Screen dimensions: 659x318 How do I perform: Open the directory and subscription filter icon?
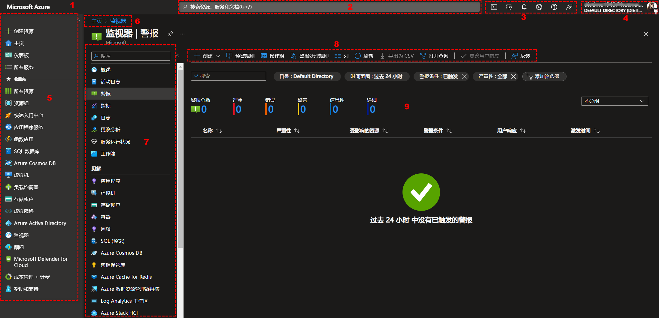509,7
